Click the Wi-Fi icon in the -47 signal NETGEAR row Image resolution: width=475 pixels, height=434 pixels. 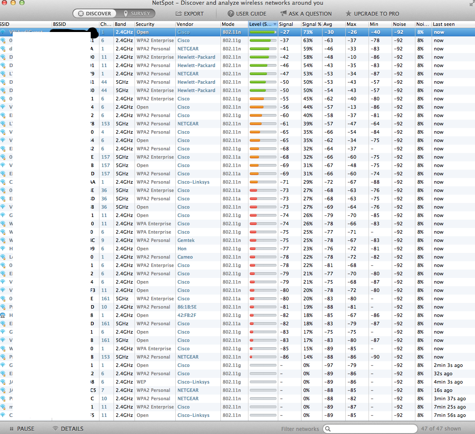3,74
